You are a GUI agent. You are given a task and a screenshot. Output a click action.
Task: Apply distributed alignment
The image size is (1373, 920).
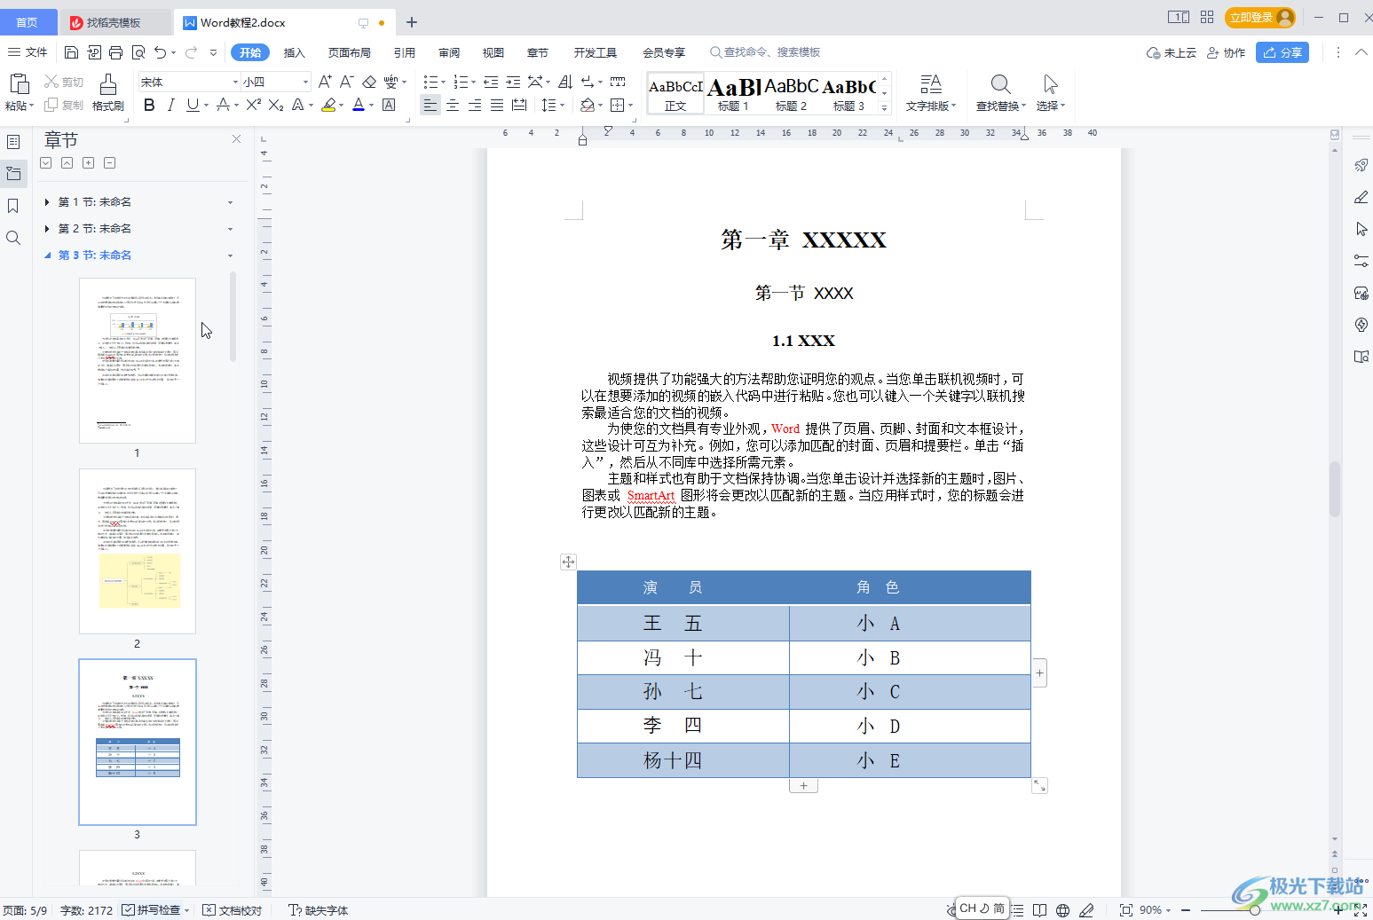point(519,105)
